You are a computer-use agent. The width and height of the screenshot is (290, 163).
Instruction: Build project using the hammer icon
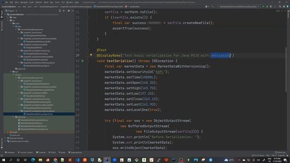[x=213, y=6]
